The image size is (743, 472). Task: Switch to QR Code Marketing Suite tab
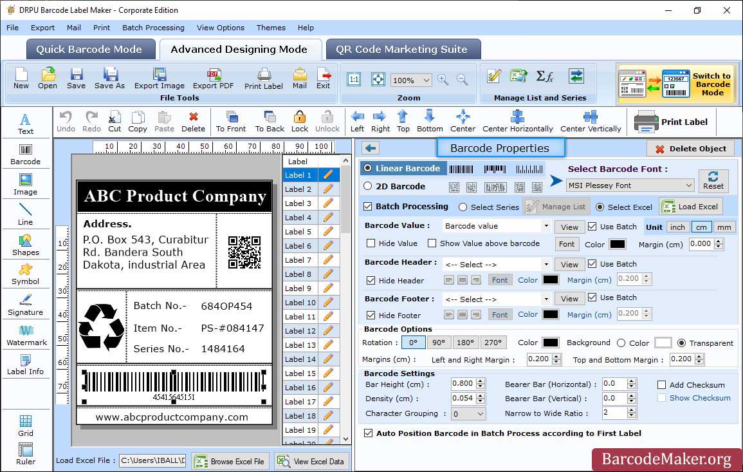[x=403, y=50]
